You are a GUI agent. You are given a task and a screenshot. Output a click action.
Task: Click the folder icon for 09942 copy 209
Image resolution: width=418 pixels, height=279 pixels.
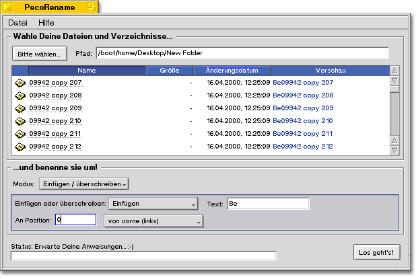pyautogui.click(x=20, y=109)
